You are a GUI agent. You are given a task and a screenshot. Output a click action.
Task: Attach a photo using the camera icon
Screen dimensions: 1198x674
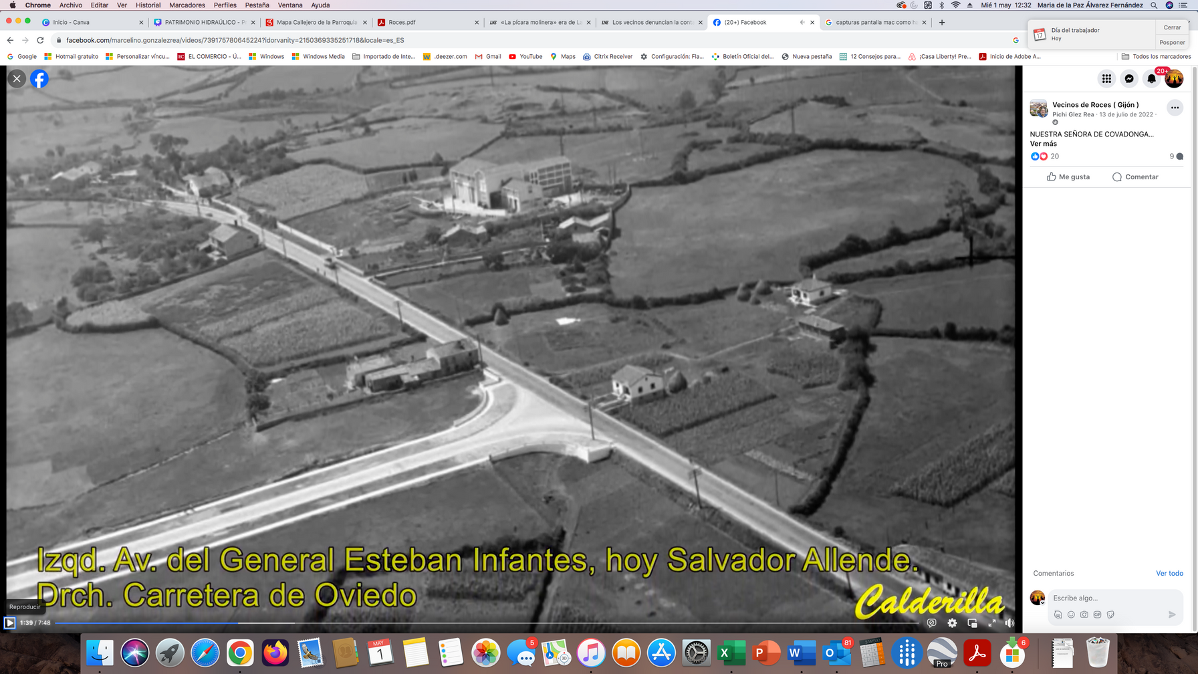tap(1084, 614)
